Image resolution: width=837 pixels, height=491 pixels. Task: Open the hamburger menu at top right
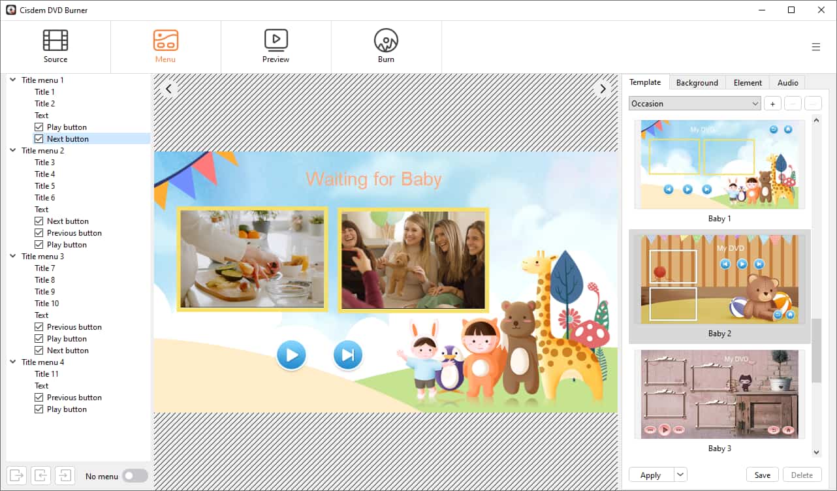click(816, 46)
